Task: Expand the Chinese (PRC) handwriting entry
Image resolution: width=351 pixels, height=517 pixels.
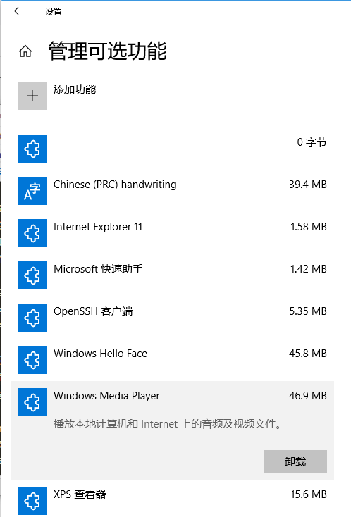Action: click(x=173, y=191)
